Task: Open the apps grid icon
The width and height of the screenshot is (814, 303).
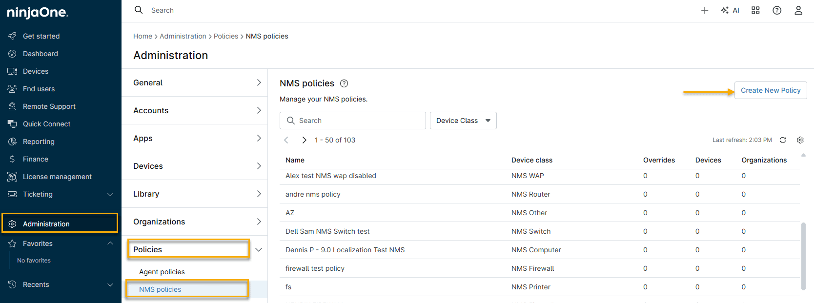Action: [755, 10]
